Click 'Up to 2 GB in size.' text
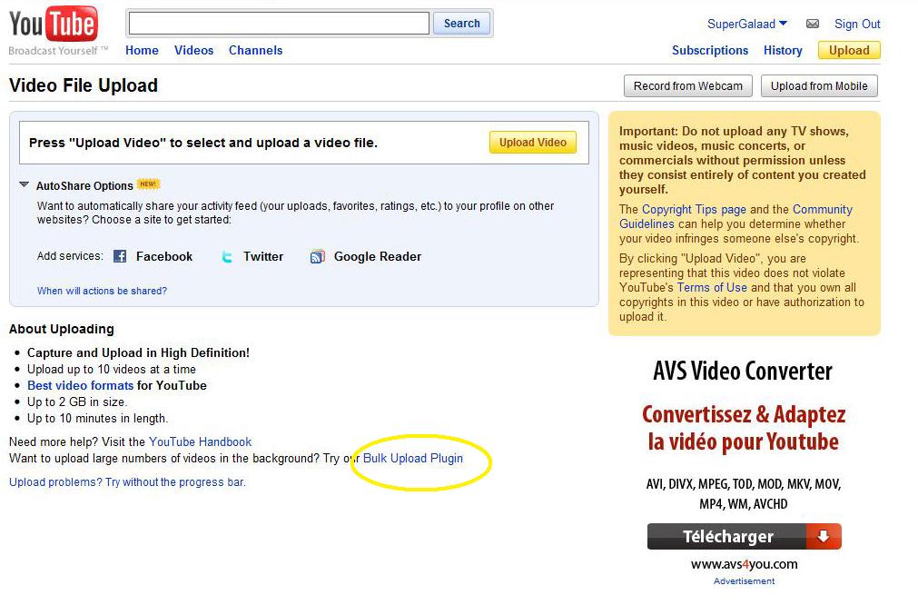 (76, 402)
